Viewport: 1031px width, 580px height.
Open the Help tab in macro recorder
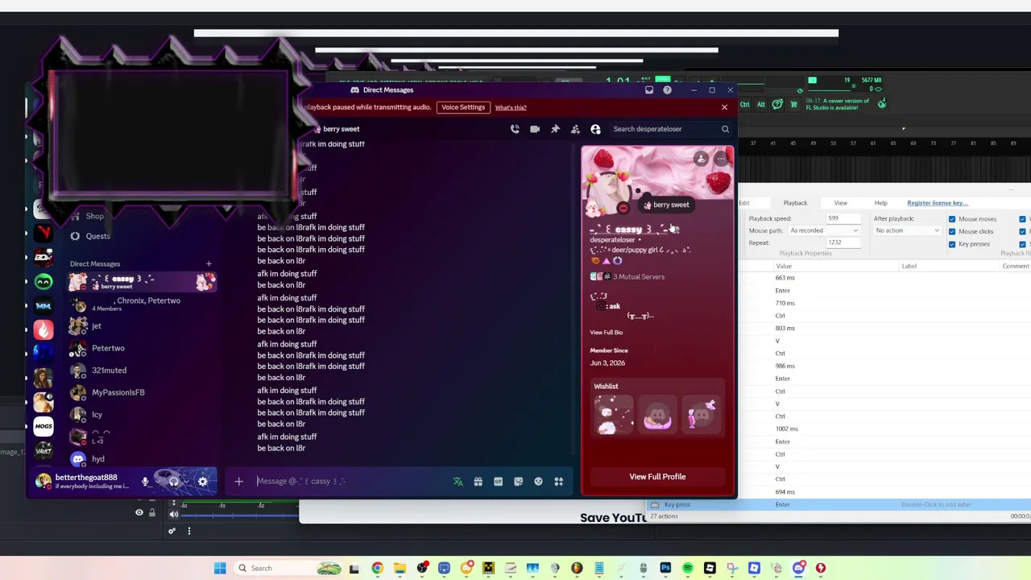point(881,203)
